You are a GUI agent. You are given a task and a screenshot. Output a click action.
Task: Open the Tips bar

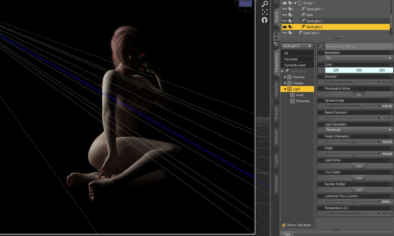287,234
